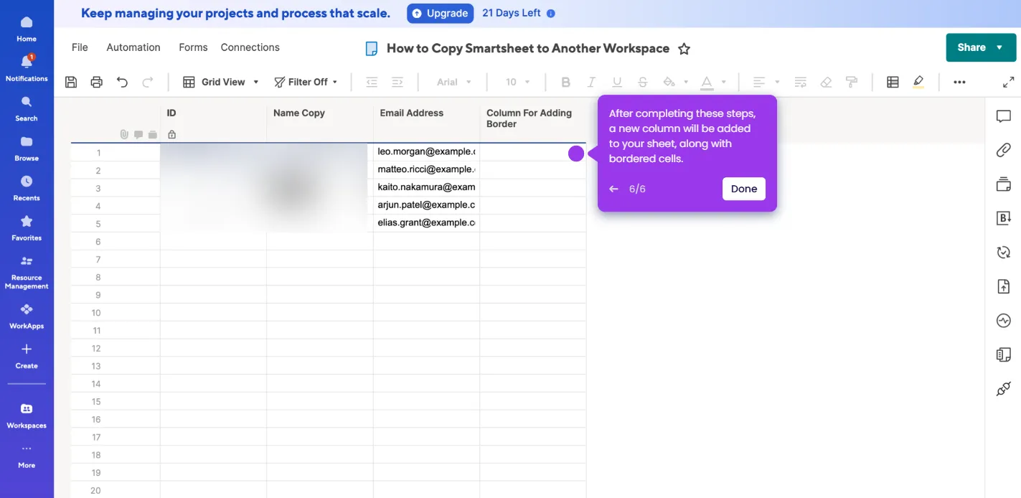Open Workspaces in the sidebar
This screenshot has height=498, width=1021.
tap(27, 415)
